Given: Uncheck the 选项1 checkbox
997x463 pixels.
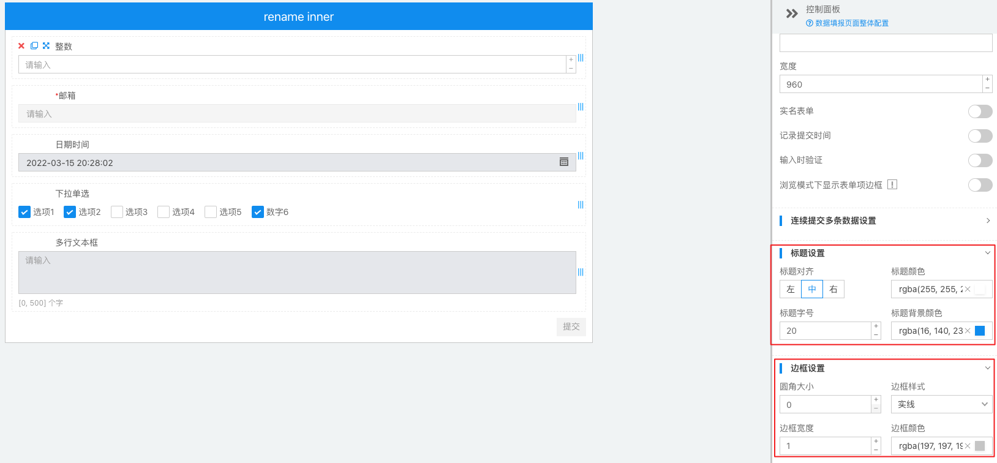Looking at the screenshot, I should pos(24,212).
